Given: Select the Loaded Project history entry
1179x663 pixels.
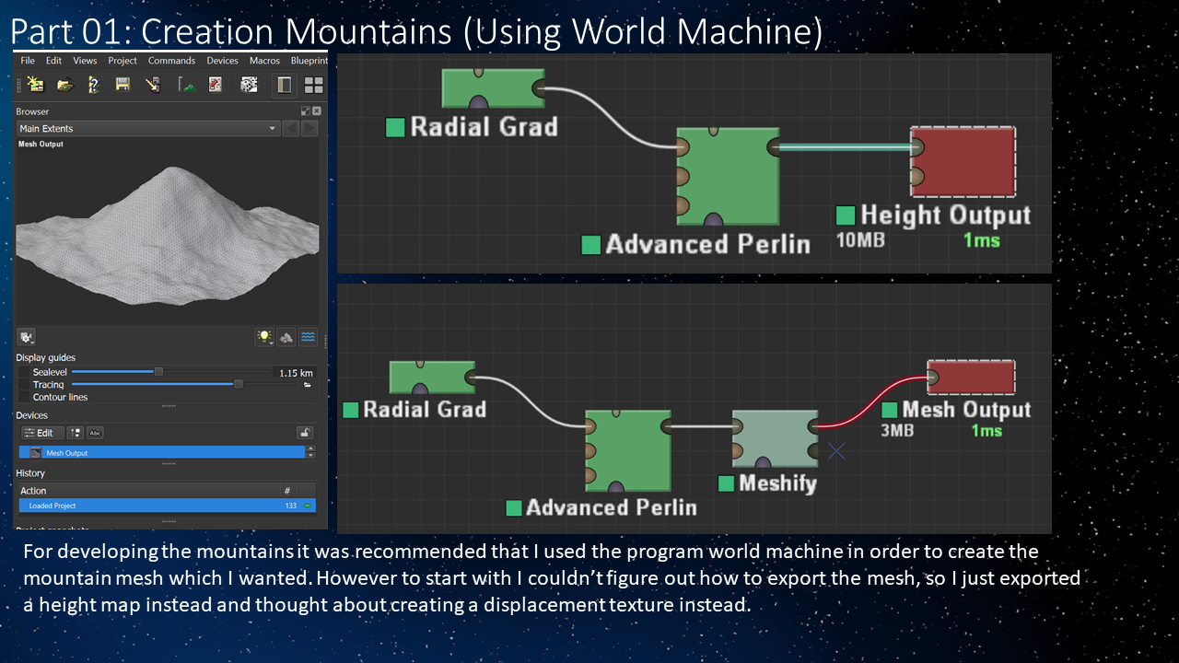Looking at the screenshot, I should (167, 506).
